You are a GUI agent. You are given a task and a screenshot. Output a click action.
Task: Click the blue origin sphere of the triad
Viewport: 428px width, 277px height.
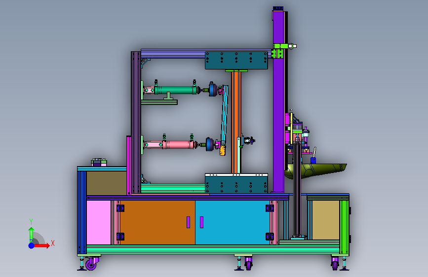tap(31, 245)
